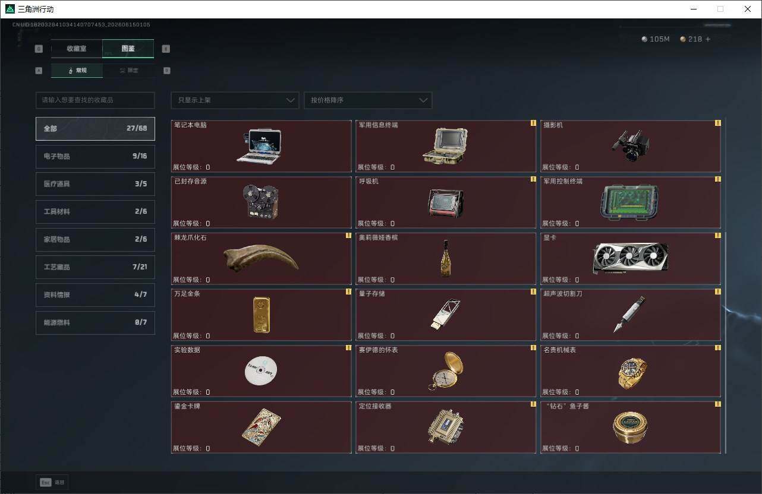Click the 请输入想要查找的收藏品 search field
This screenshot has width=762, height=494.
pos(95,100)
